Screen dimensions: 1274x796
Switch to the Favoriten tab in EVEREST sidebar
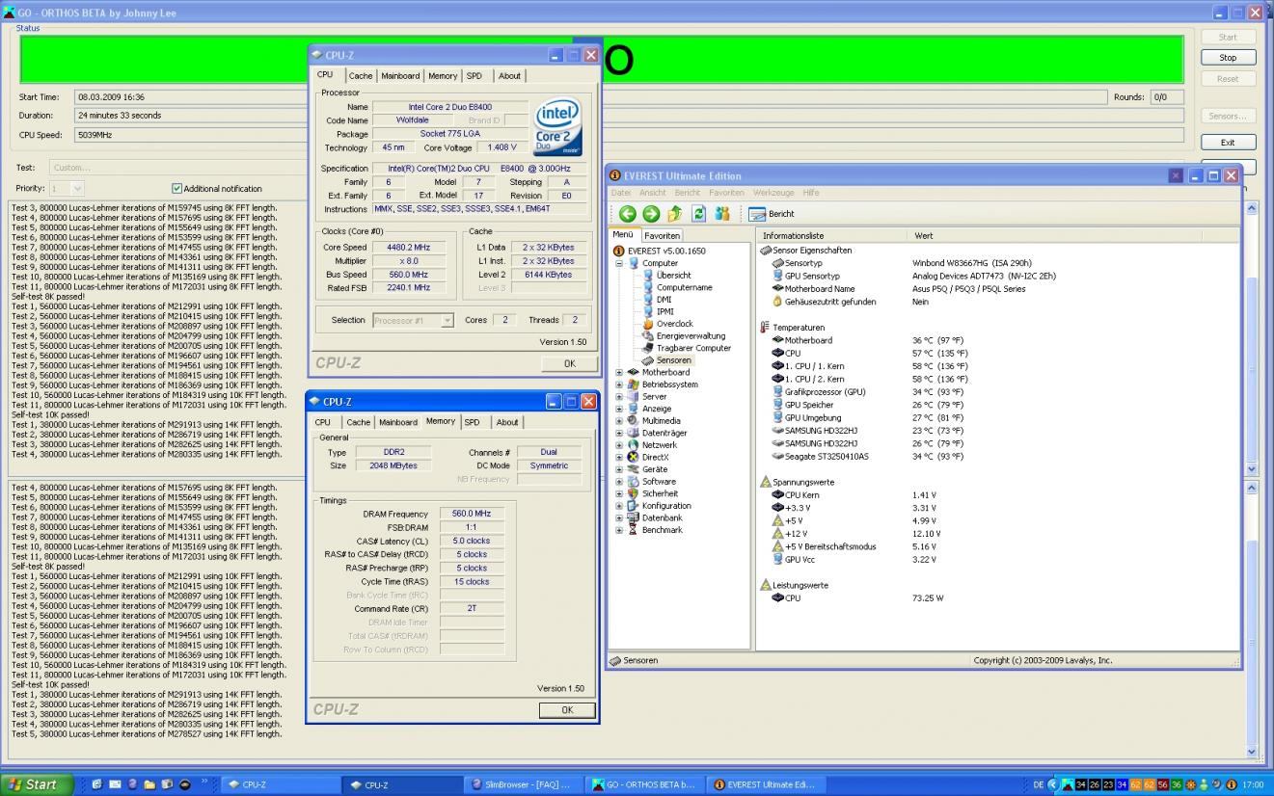tap(663, 235)
